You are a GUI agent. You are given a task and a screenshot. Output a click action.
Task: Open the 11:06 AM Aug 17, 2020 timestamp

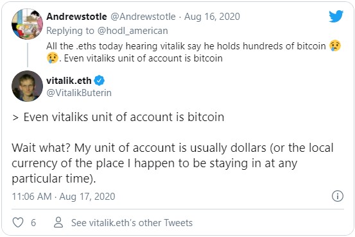point(64,197)
